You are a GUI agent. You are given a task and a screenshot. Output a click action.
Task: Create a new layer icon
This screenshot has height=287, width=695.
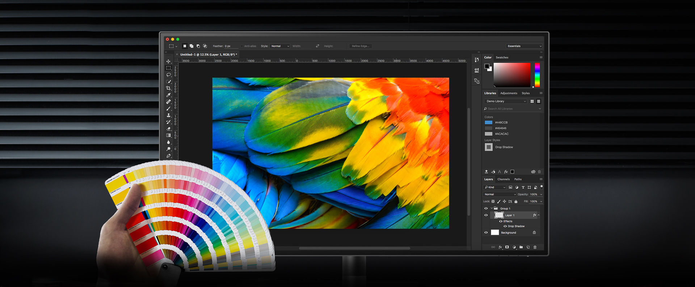pos(528,247)
